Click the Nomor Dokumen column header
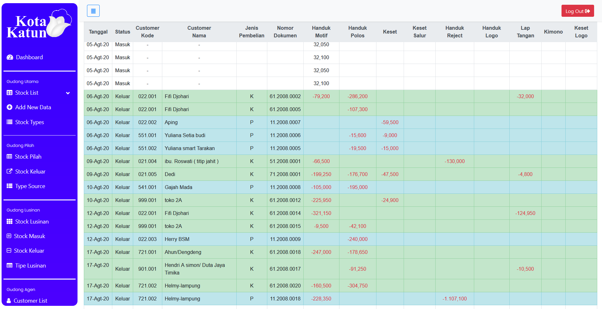Screen dimensions: 602x309 pyautogui.click(x=285, y=32)
